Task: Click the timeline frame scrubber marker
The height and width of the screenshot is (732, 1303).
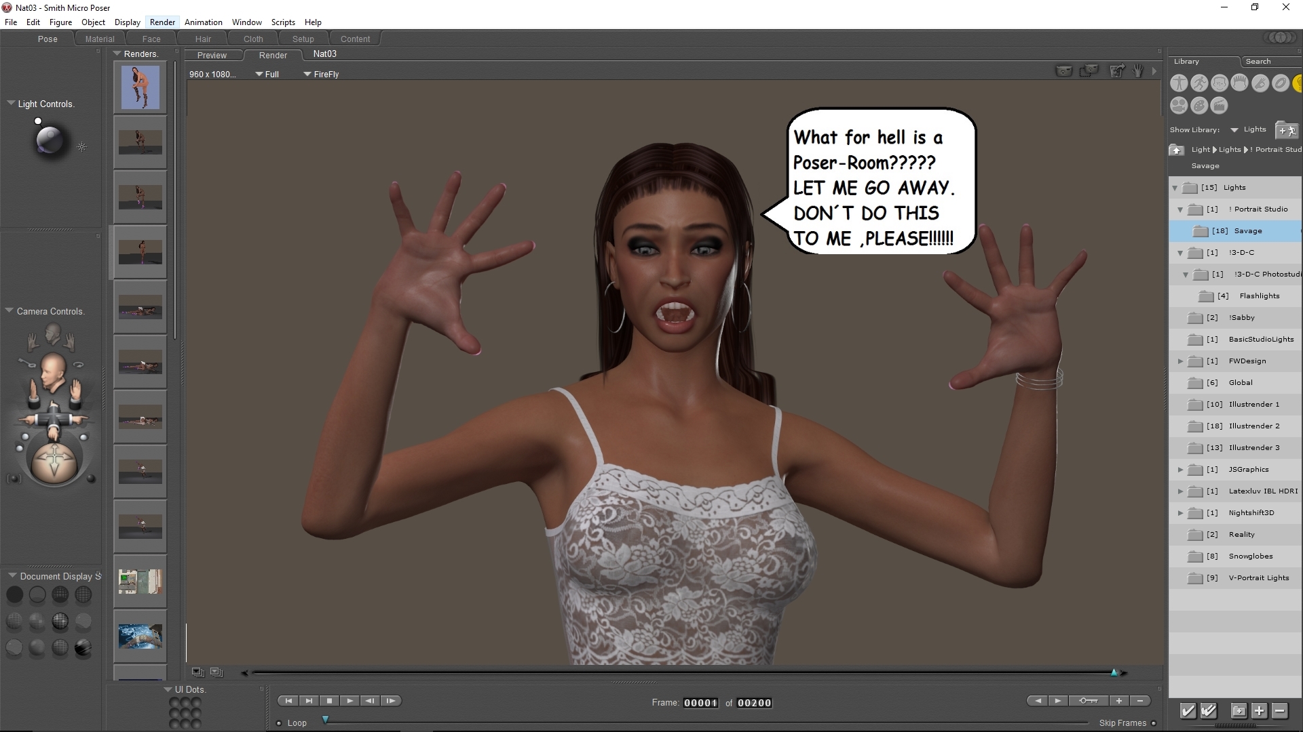Action: pos(325,720)
